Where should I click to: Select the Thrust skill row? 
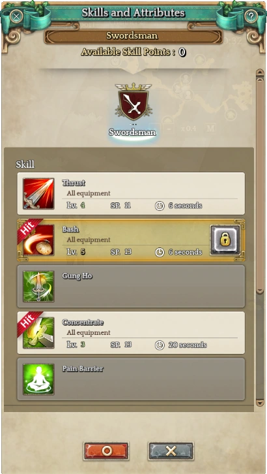click(131, 193)
